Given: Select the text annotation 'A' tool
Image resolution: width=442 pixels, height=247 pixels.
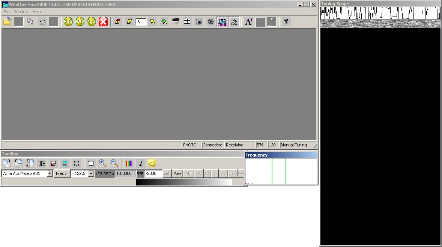Looking at the screenshot, I should click(x=248, y=22).
